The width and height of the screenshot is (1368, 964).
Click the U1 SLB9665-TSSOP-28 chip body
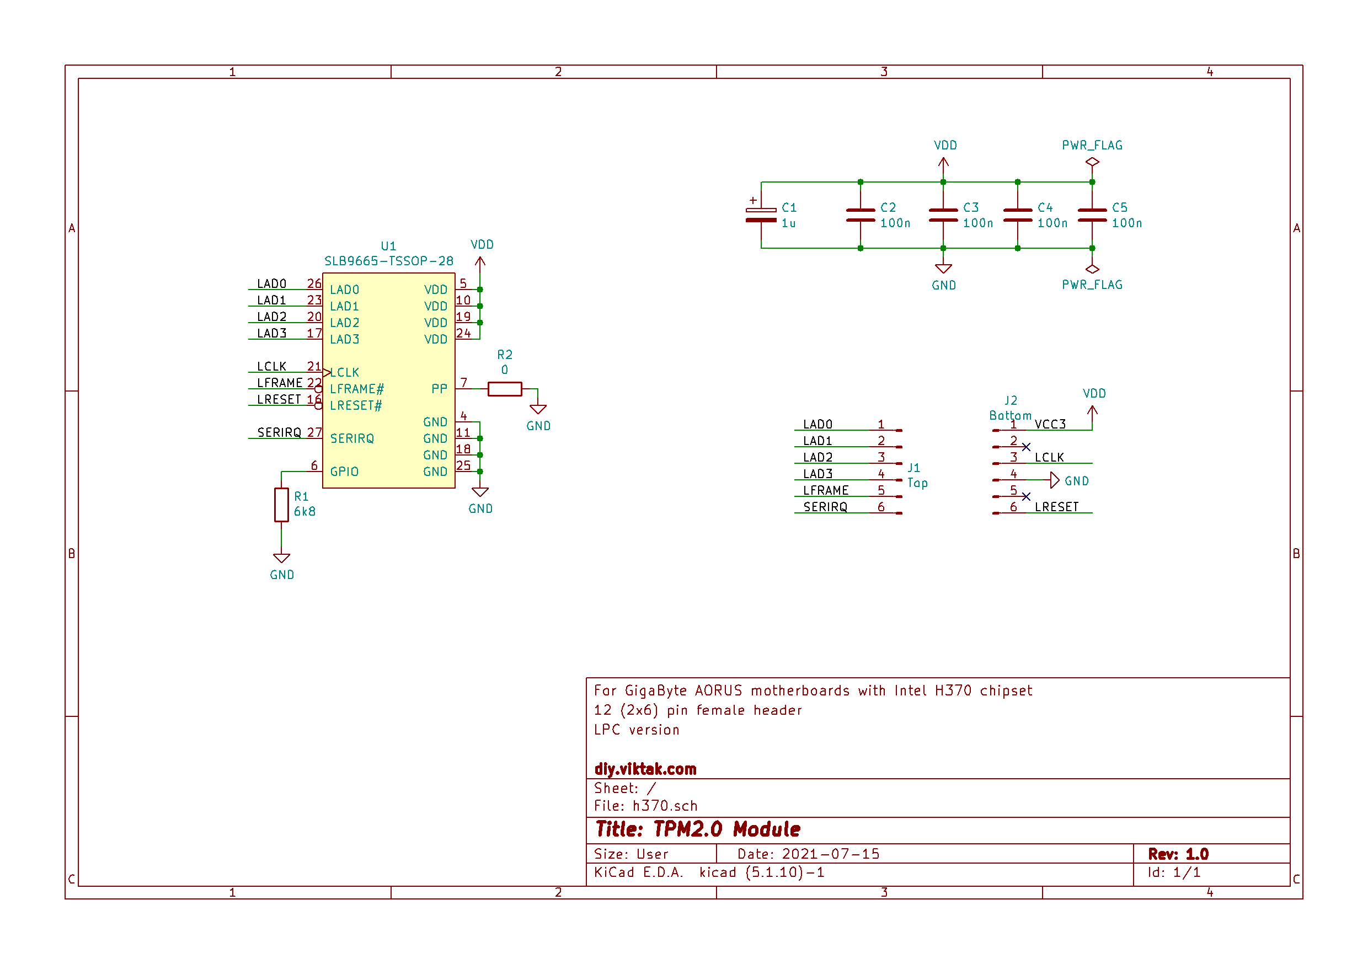[388, 381]
